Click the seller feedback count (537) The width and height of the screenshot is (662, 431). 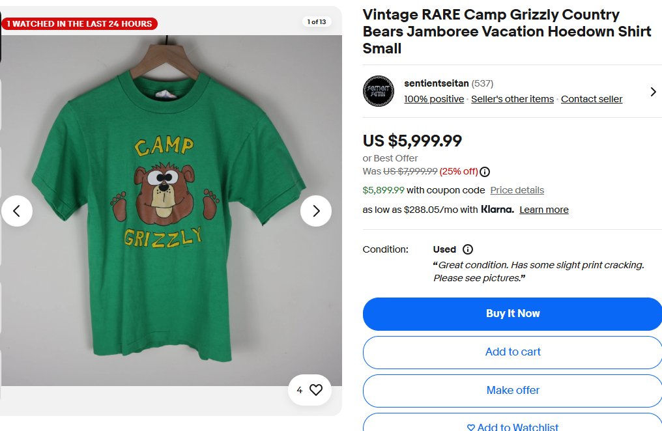pyautogui.click(x=482, y=83)
